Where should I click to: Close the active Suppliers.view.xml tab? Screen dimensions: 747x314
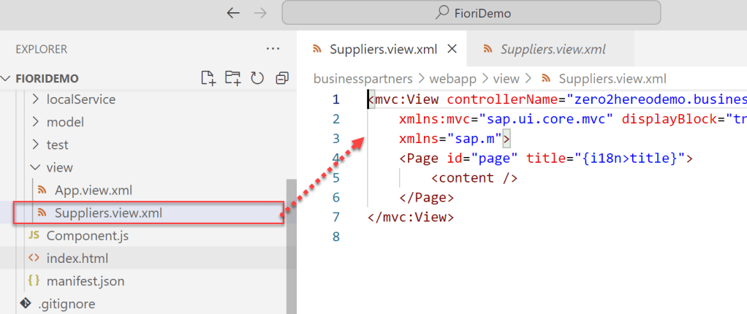[x=451, y=49]
